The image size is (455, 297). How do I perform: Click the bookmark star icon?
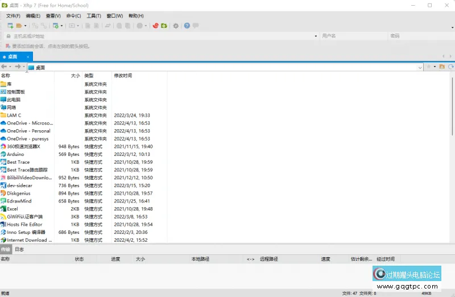coord(429,67)
